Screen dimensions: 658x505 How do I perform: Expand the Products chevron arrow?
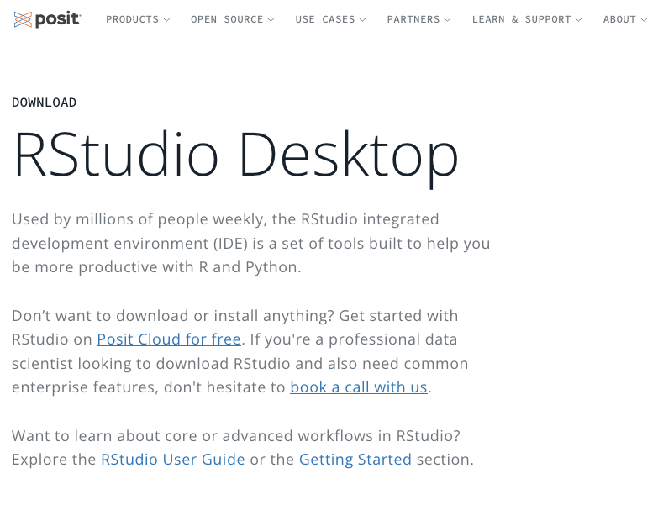166,19
